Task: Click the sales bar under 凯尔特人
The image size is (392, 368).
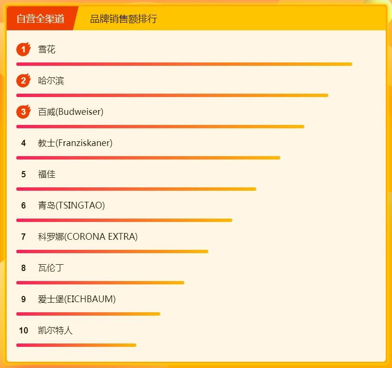Action: click(x=76, y=345)
